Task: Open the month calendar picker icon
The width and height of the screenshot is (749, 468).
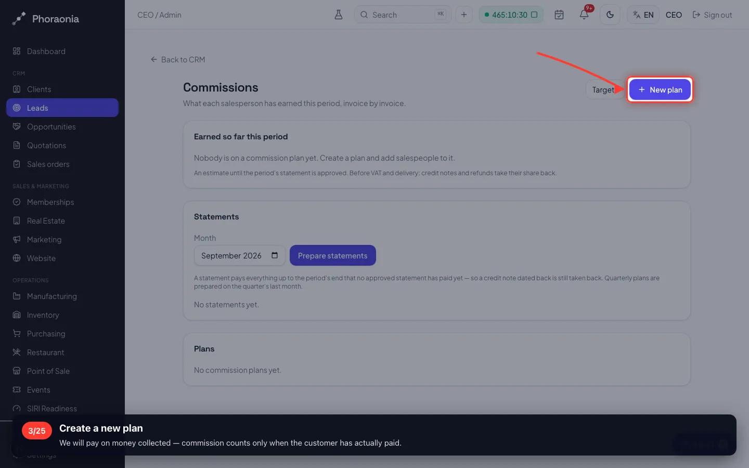Action: pyautogui.click(x=275, y=255)
